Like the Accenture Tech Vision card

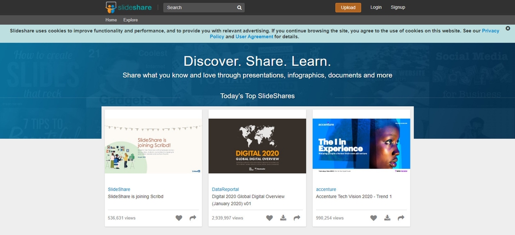click(373, 218)
